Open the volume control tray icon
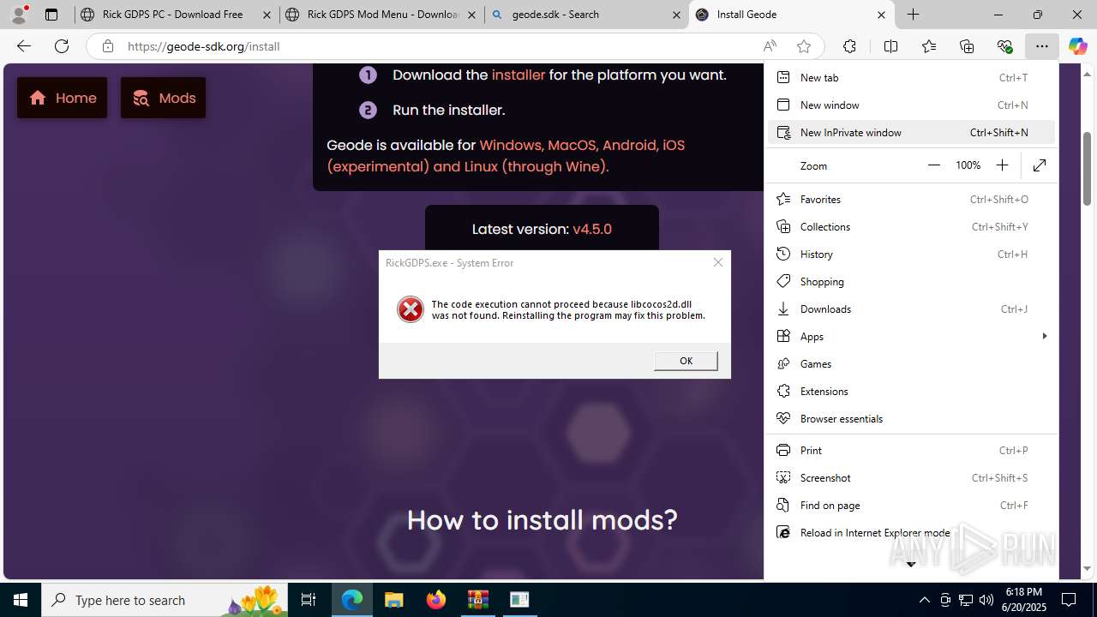1097x617 pixels. (x=986, y=600)
